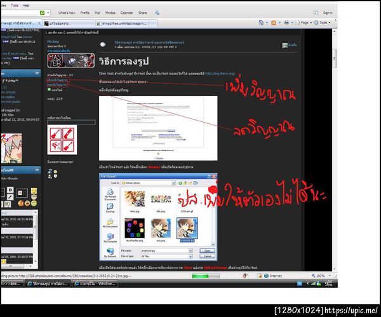The height and width of the screenshot is (317, 381).
Task: Click Share in the toolbar
Action: click(x=143, y=13)
